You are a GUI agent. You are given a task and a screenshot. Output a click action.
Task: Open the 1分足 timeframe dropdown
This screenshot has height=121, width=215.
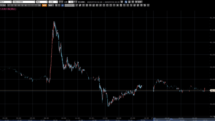(53, 2)
